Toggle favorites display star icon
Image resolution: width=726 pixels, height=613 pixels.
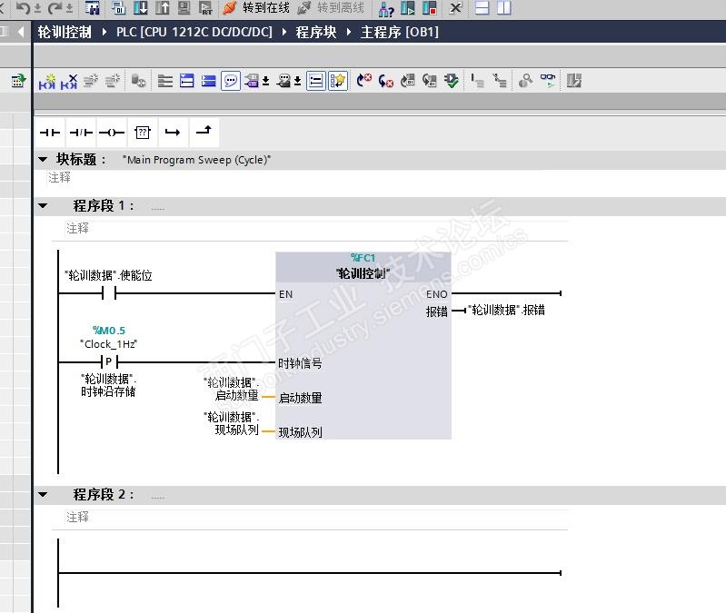click(x=338, y=82)
